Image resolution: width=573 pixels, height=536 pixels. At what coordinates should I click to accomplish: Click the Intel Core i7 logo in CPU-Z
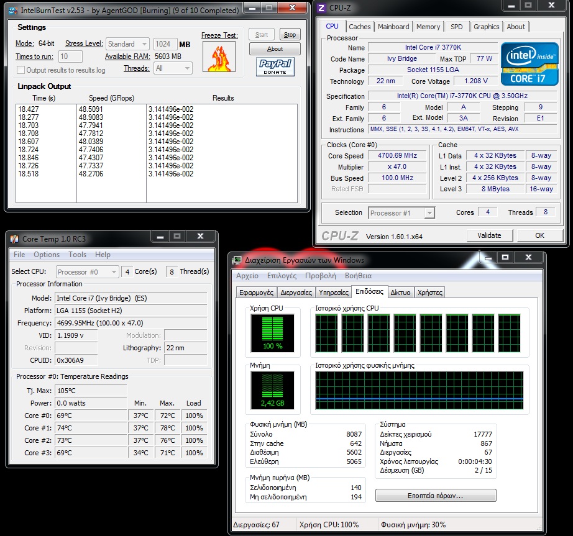coord(529,64)
